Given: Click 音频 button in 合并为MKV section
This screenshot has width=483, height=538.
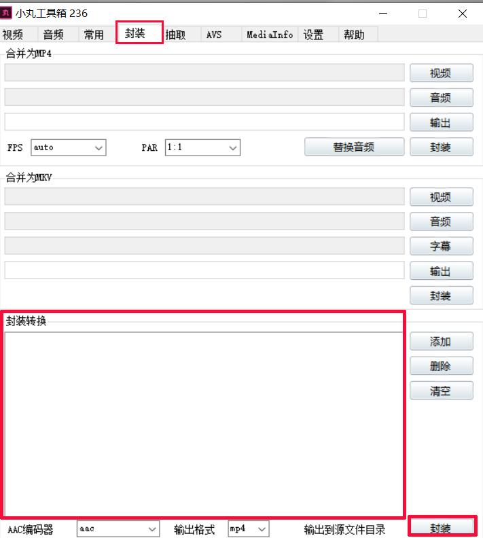Looking at the screenshot, I should click(x=441, y=221).
